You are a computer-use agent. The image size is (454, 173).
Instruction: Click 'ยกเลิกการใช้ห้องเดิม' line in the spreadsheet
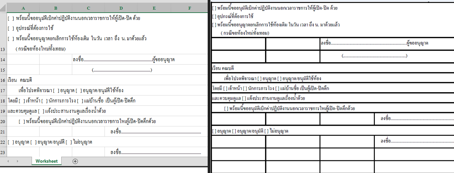pyautogui.click(x=77, y=39)
